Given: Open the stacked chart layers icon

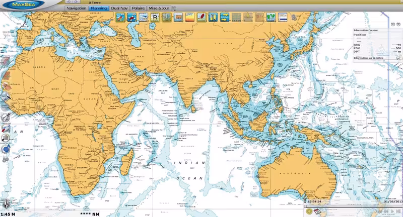Looking at the screenshot, I should (x=144, y=18).
